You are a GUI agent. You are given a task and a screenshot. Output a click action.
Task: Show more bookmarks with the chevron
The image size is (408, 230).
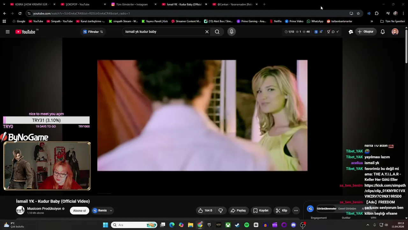(372, 21)
